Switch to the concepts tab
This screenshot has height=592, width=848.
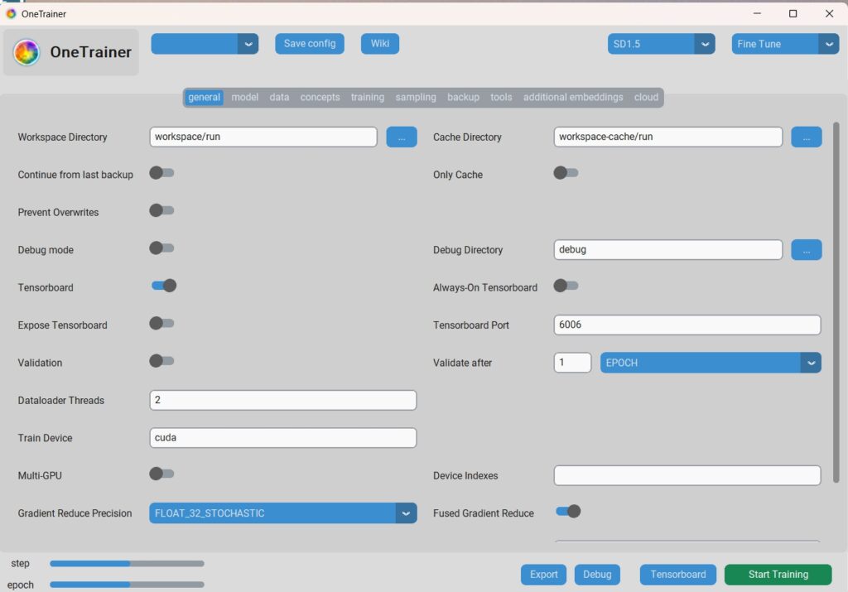[320, 98]
